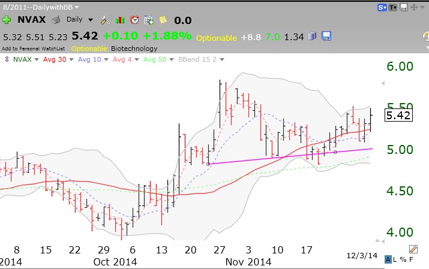The height and width of the screenshot is (269, 429).
Task: Click the calendar table icon with plus
Action: (149, 20)
